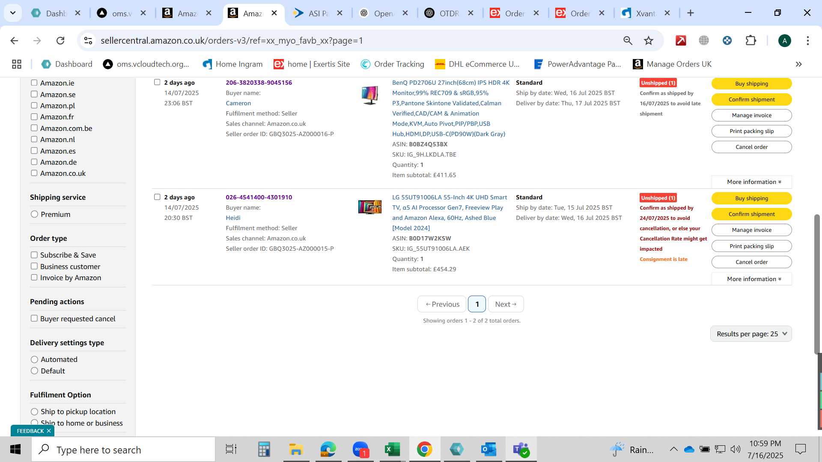
Task: Tick the Amazon.co.uk checkbox
Action: [x=34, y=173]
